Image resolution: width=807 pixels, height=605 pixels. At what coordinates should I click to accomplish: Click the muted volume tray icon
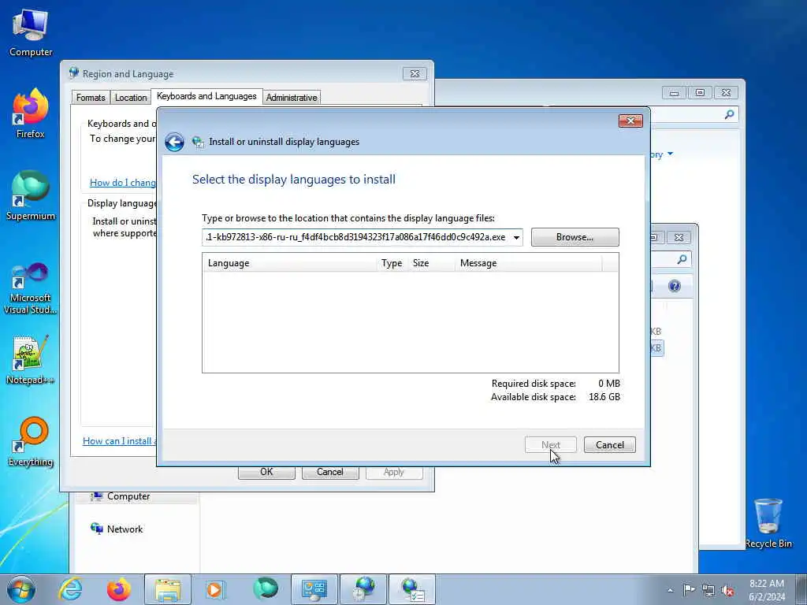(727, 590)
